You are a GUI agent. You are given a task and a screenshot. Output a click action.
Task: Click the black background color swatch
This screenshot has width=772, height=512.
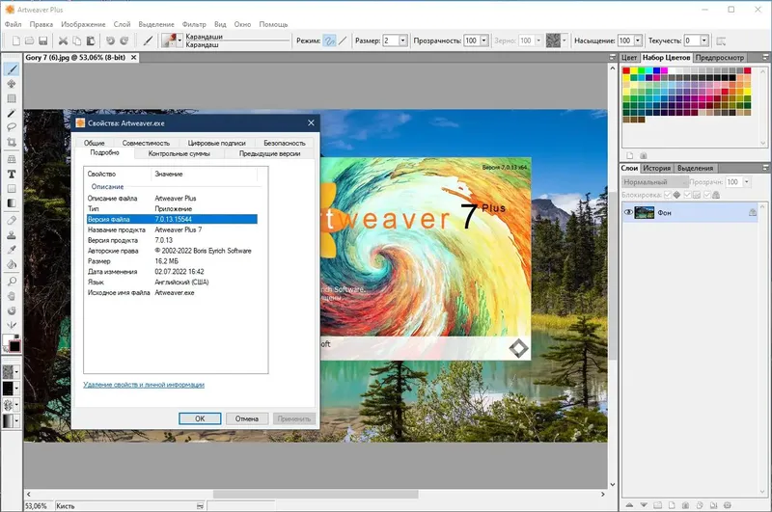[x=14, y=346]
